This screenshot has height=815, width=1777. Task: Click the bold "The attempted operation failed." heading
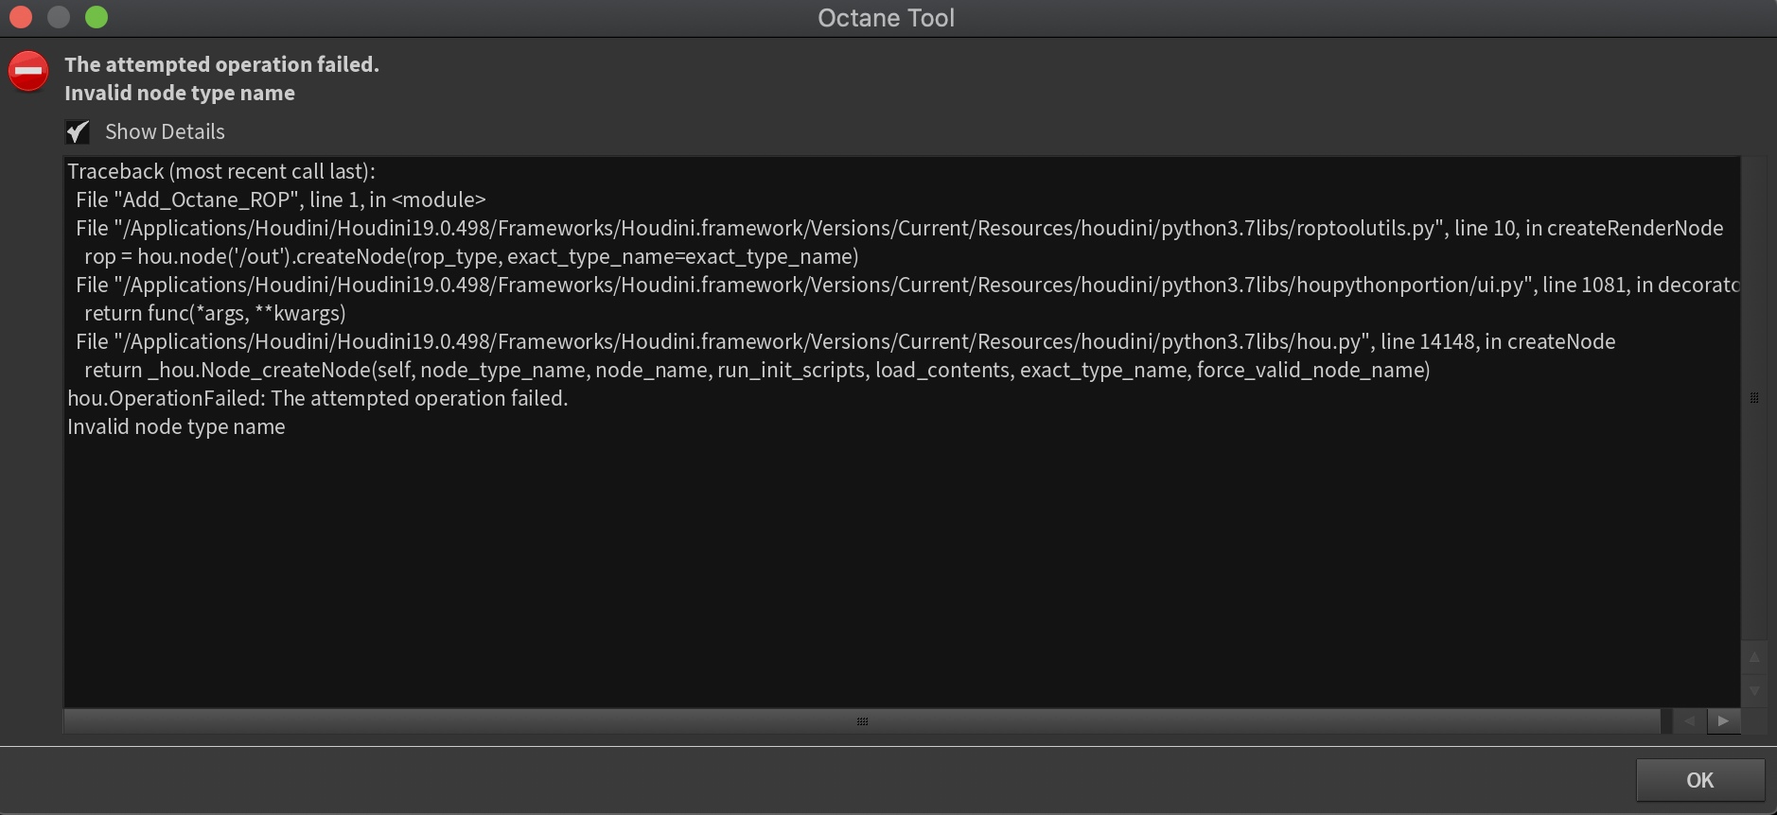click(221, 64)
